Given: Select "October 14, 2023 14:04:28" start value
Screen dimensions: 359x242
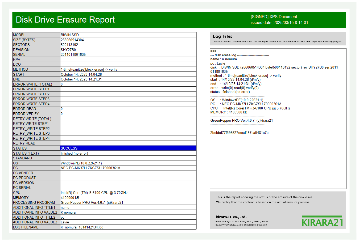Looking at the screenshot, I should click(128, 74).
